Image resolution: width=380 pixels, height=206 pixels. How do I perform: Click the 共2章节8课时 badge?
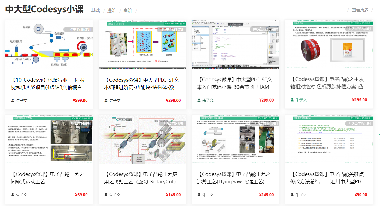(x=173, y=124)
